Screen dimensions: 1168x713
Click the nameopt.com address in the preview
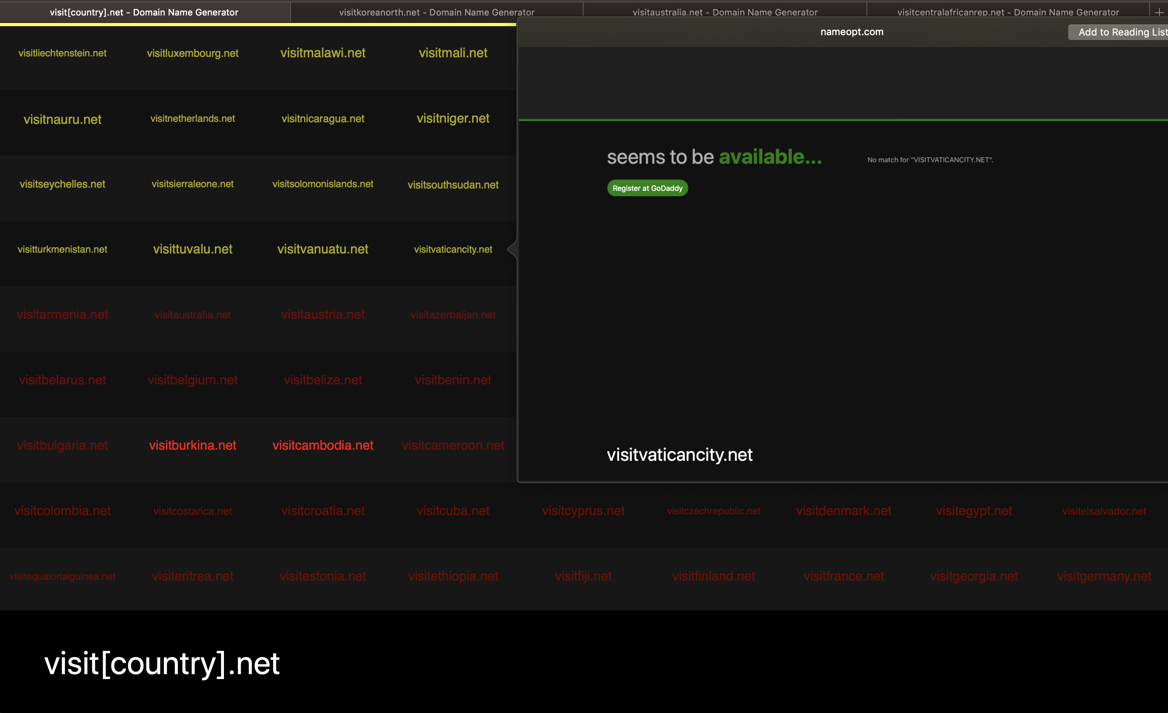[x=851, y=32]
